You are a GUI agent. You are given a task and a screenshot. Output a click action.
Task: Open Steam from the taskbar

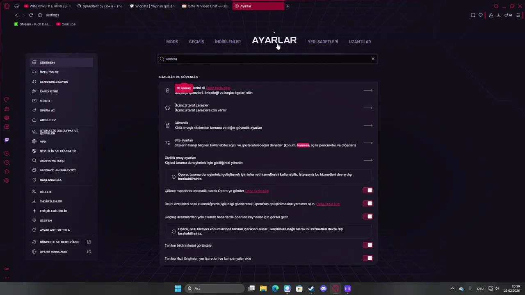click(311, 288)
